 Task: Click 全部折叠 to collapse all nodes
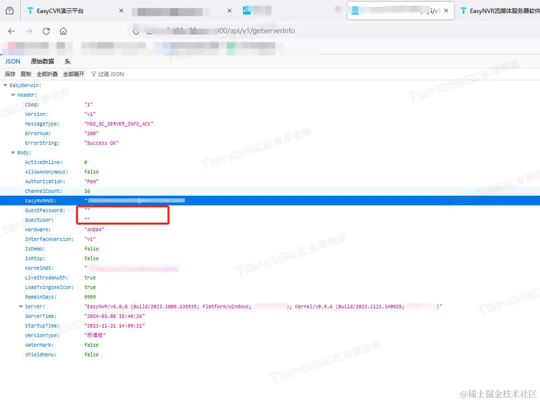[x=47, y=74]
